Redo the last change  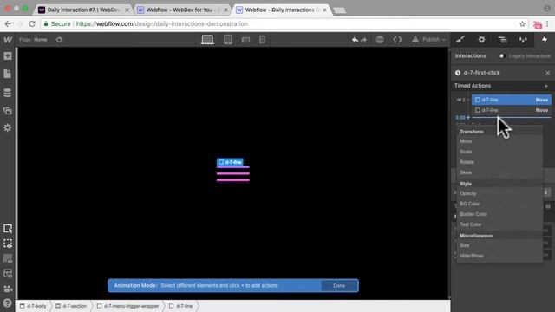pos(363,40)
